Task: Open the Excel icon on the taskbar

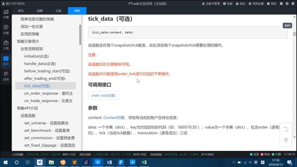Action: click(144, 162)
